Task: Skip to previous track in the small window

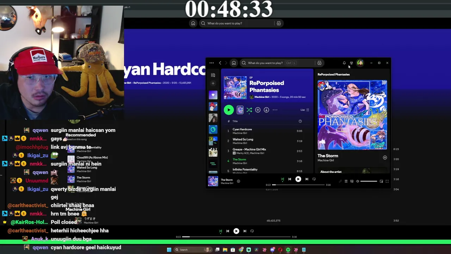Action: (290, 179)
